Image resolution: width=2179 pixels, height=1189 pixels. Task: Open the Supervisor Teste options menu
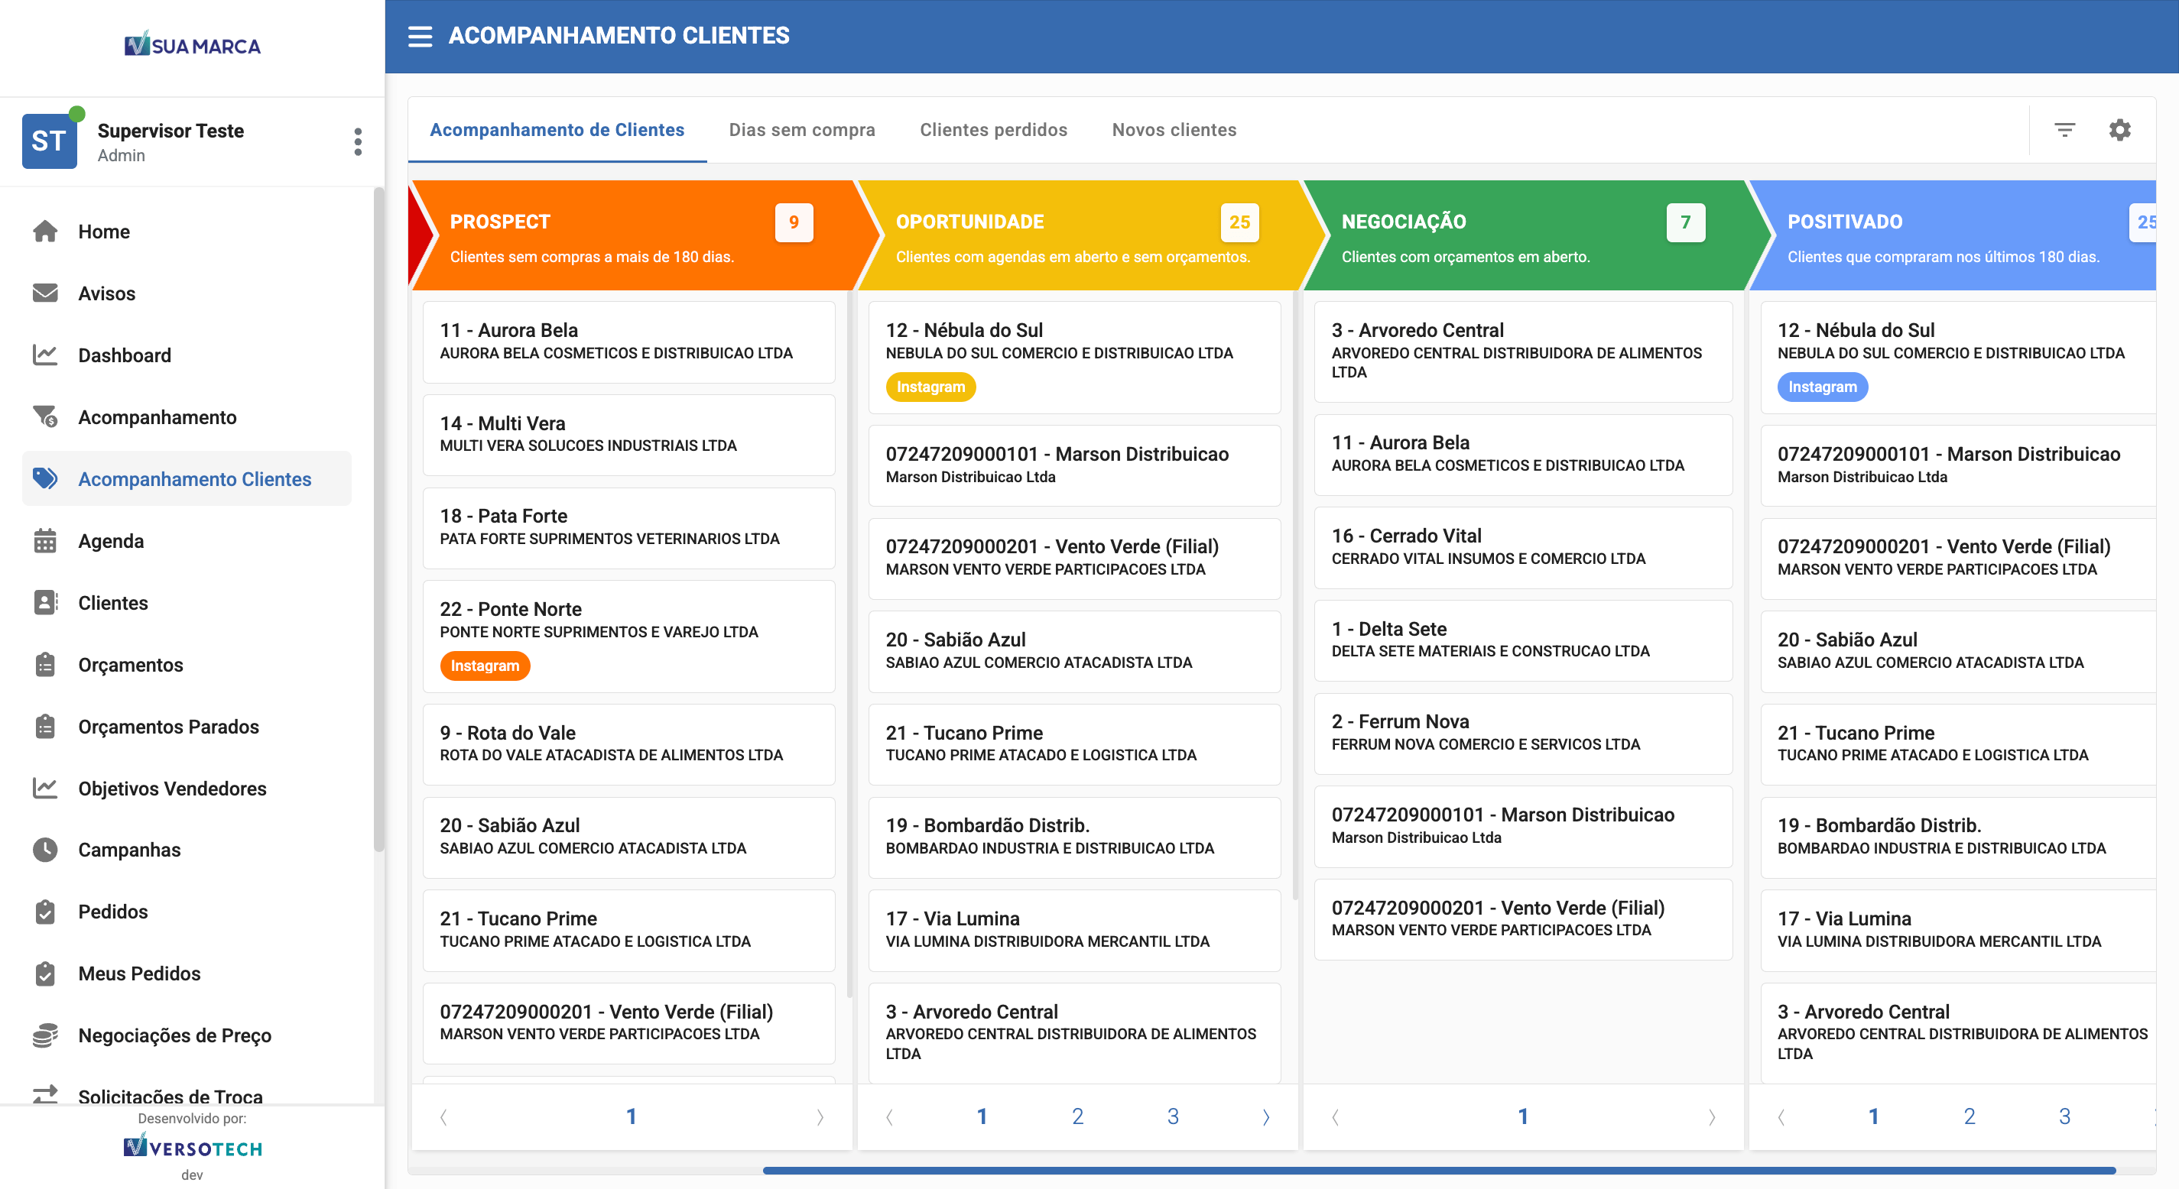click(358, 141)
